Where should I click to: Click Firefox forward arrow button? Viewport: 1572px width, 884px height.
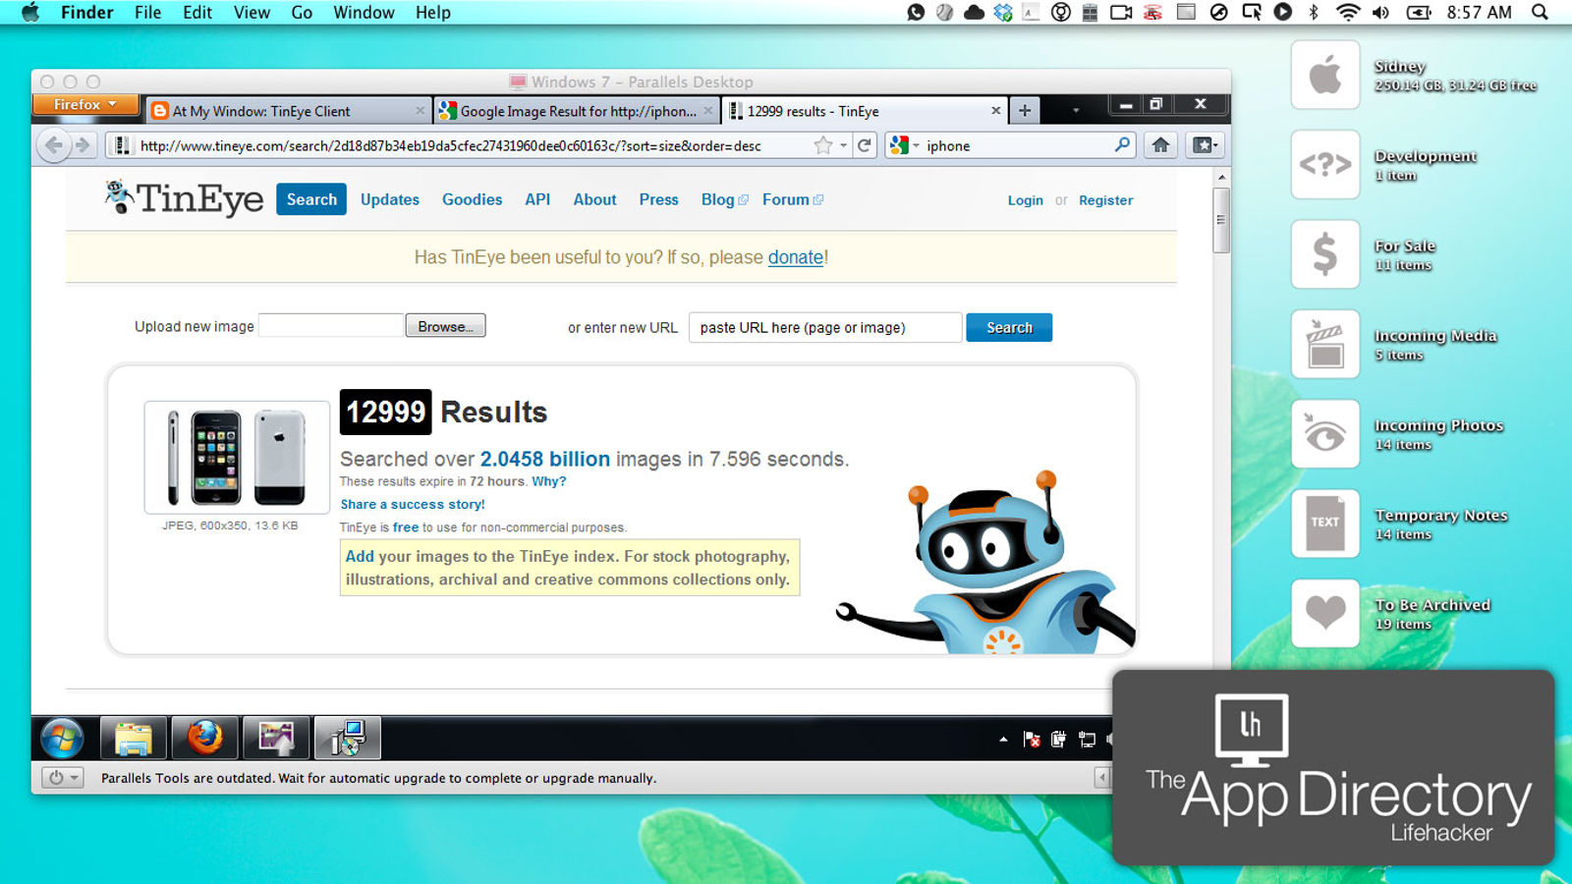(x=83, y=145)
